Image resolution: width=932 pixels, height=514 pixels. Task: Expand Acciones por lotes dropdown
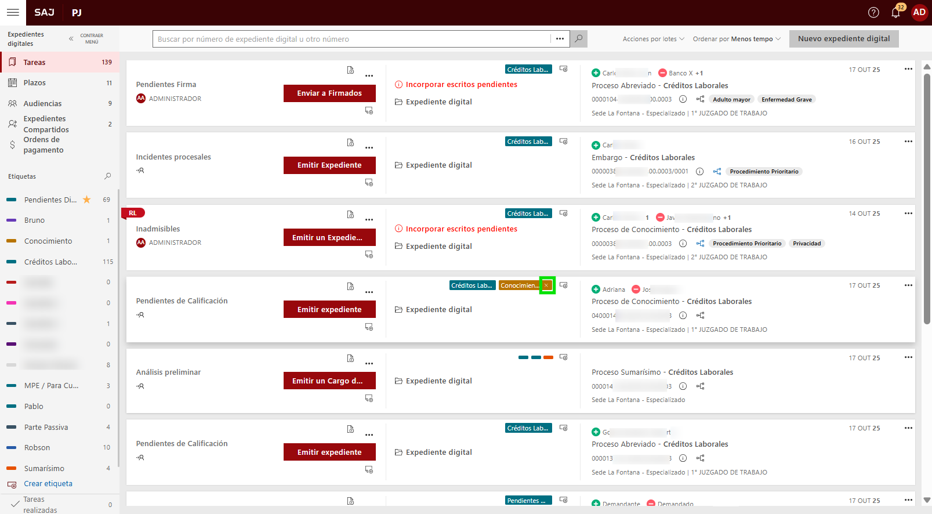click(x=653, y=39)
